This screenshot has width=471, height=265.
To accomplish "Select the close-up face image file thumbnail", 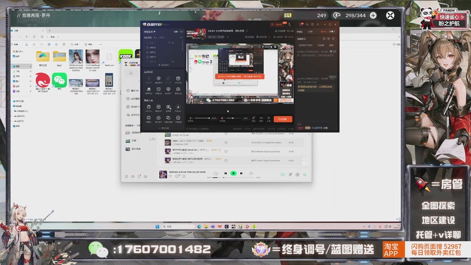I will (92, 57).
